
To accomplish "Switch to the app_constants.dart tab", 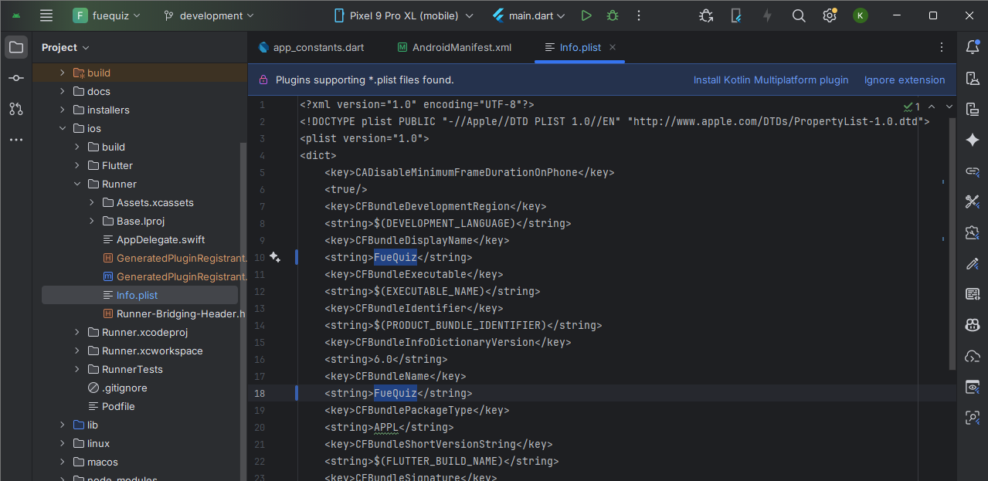I will coord(318,47).
